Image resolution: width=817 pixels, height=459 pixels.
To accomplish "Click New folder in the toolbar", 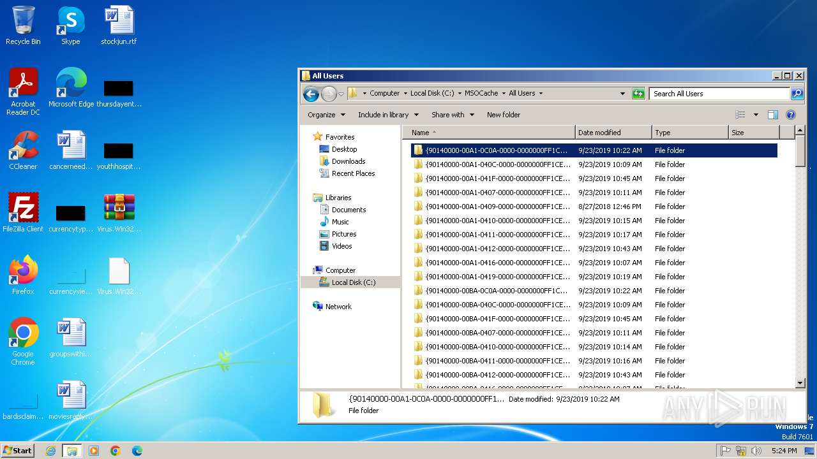I will coord(504,115).
